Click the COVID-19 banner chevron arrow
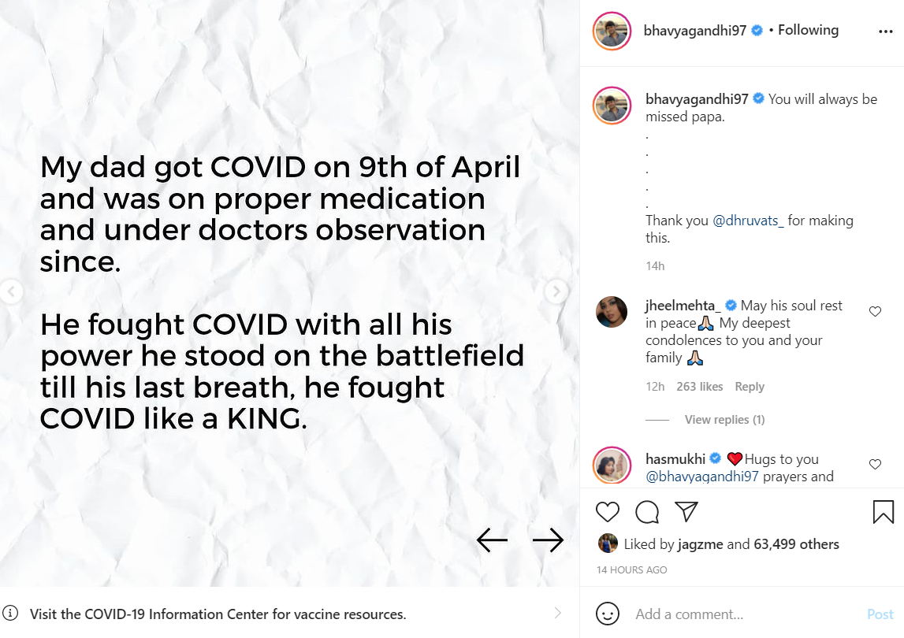Viewport: 904px width, 638px height. tap(558, 613)
